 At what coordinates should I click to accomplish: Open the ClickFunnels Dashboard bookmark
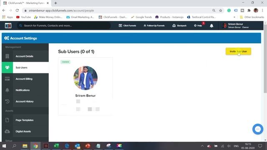[x=113, y=17]
